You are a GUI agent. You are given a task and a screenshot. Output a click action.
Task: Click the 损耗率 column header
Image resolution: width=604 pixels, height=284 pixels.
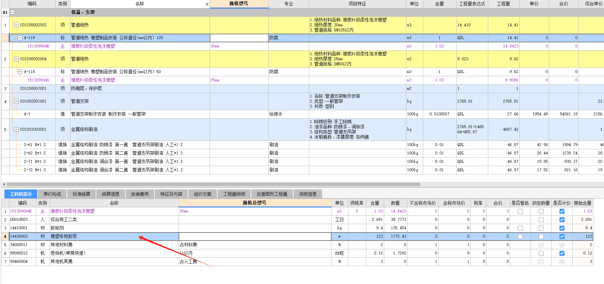click(357, 203)
